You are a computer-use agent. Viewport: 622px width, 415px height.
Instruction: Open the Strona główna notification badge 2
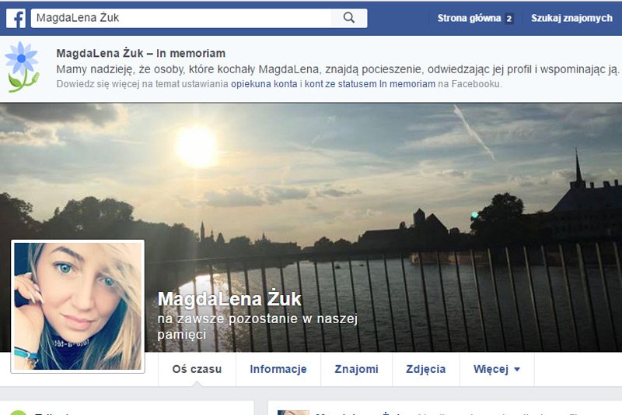509,19
